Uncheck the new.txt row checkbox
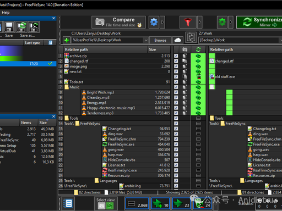 pos(176,71)
